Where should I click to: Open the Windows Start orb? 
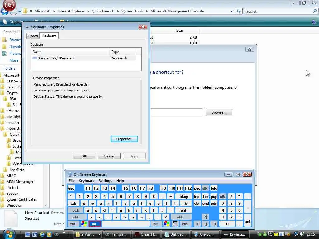tap(9, 234)
